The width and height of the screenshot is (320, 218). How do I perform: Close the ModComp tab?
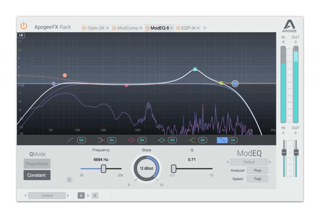tap(141, 28)
